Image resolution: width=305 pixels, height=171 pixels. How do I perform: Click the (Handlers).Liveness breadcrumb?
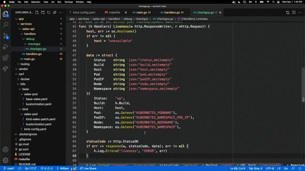(194, 19)
